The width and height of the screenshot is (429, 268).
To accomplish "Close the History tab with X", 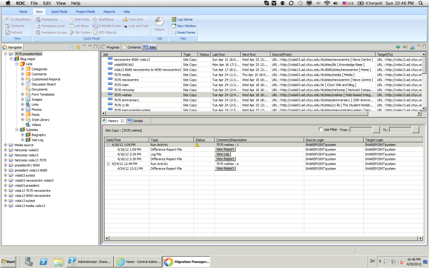I will 122,121.
